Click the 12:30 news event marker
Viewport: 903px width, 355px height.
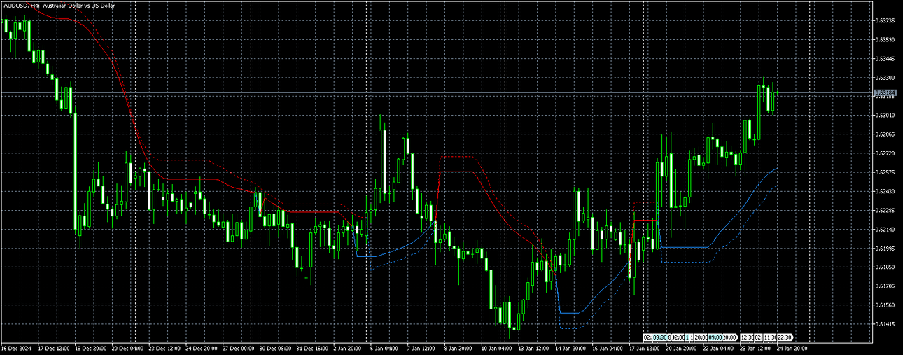pyautogui.click(x=747, y=337)
